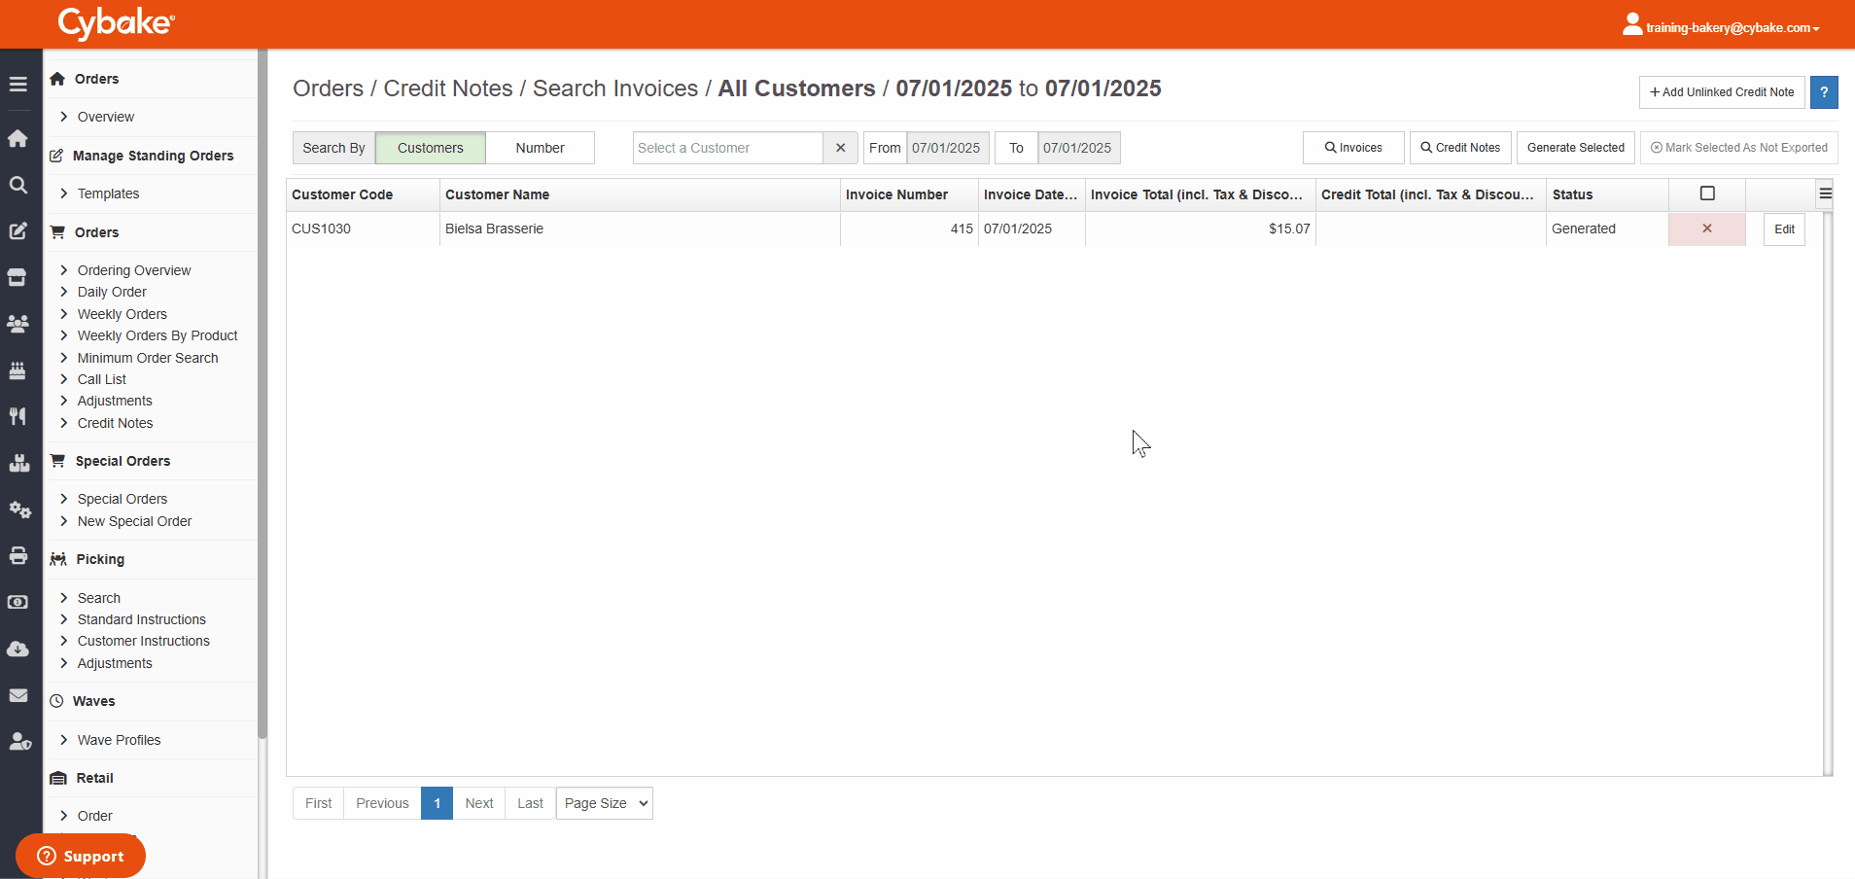Click the envelope mail icon in sidebar rail
Viewport: 1855px width, 879px height.
[x=17, y=695]
